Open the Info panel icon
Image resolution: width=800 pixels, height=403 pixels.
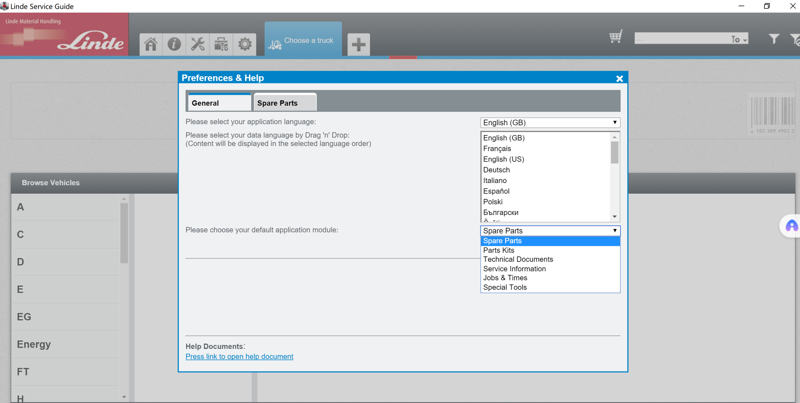click(x=174, y=44)
